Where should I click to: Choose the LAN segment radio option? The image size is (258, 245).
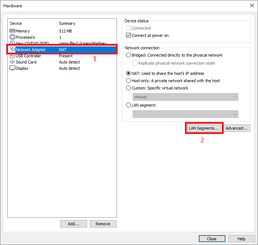point(128,105)
